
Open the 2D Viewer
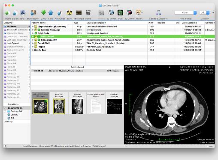coord(111,13)
